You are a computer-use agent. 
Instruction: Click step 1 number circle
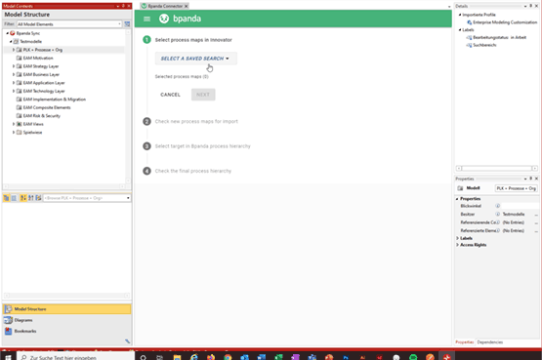[x=146, y=40]
